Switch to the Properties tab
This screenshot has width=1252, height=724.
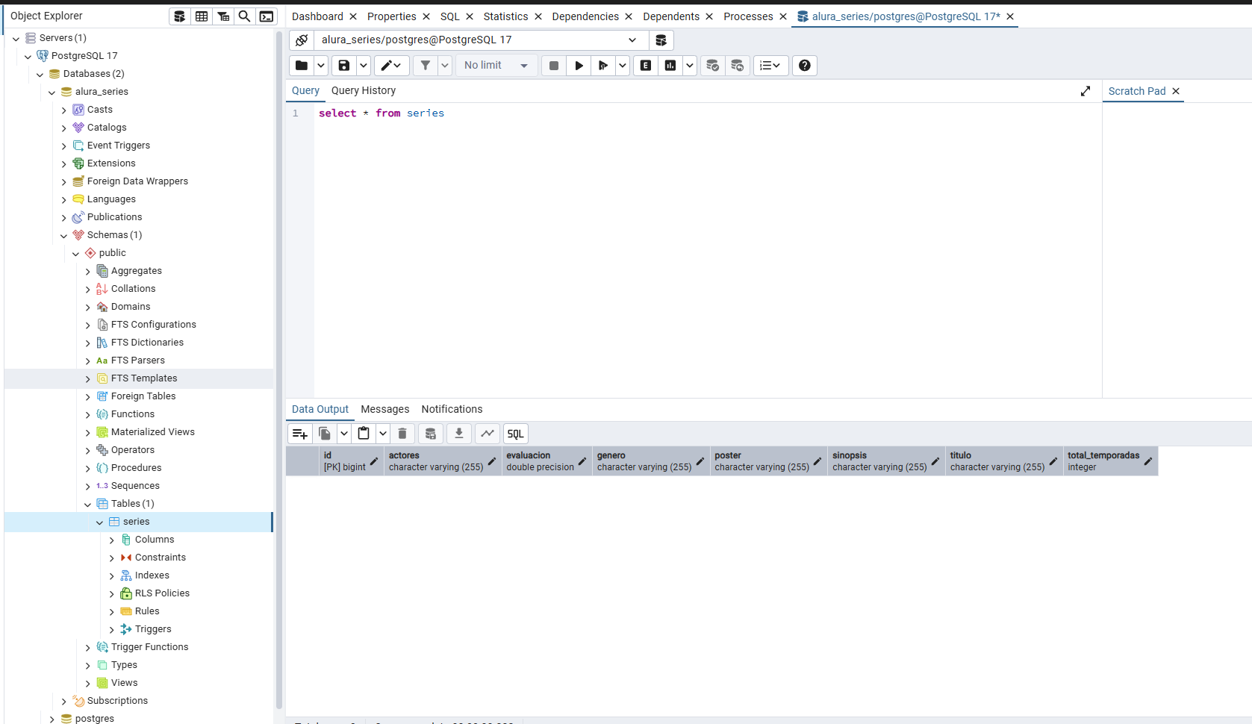[x=391, y=16]
